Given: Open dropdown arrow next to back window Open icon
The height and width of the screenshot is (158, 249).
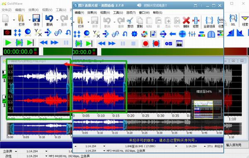Looking at the screenshot, I should (29, 20).
